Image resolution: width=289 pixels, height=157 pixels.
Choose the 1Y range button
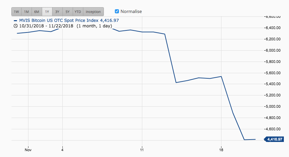click(x=47, y=12)
